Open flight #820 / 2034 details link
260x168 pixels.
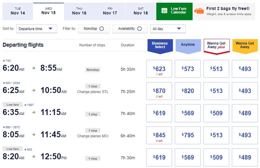(x=11, y=83)
